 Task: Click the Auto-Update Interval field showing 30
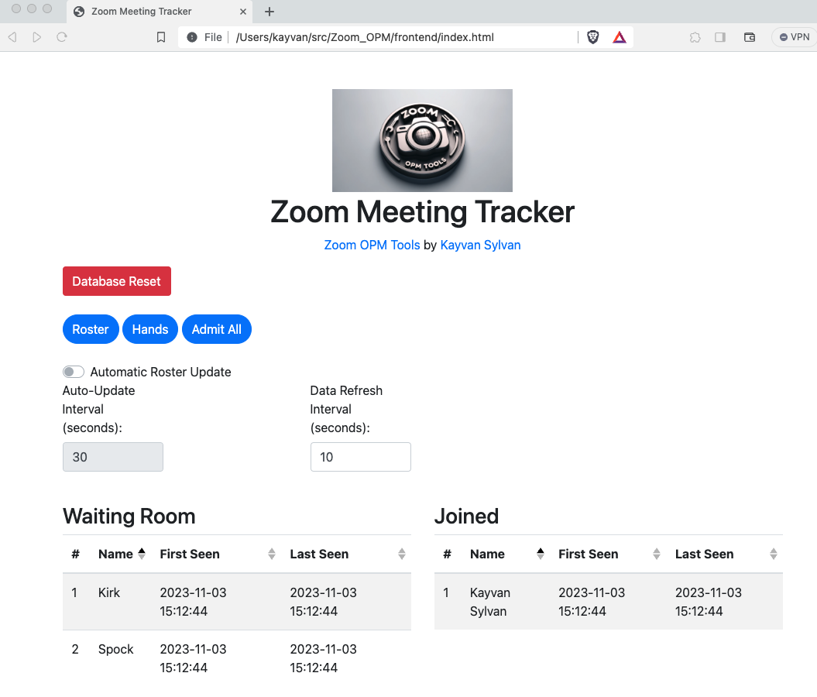(113, 457)
